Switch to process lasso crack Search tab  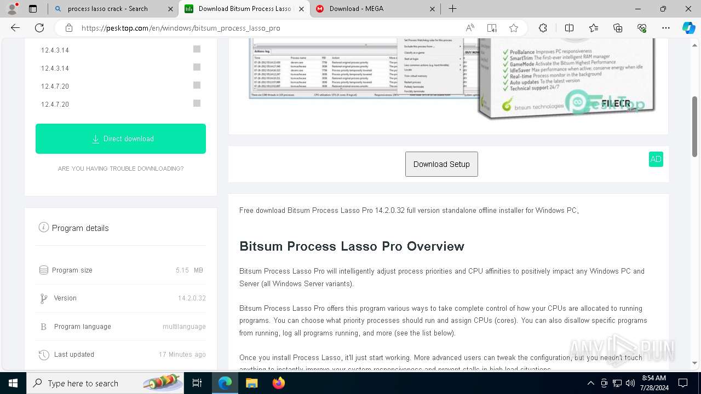(x=113, y=9)
